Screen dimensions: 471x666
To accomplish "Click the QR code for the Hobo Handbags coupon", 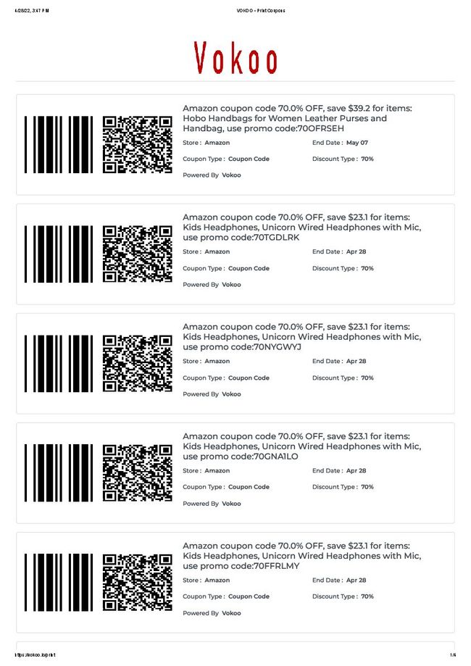I will coord(138,144).
